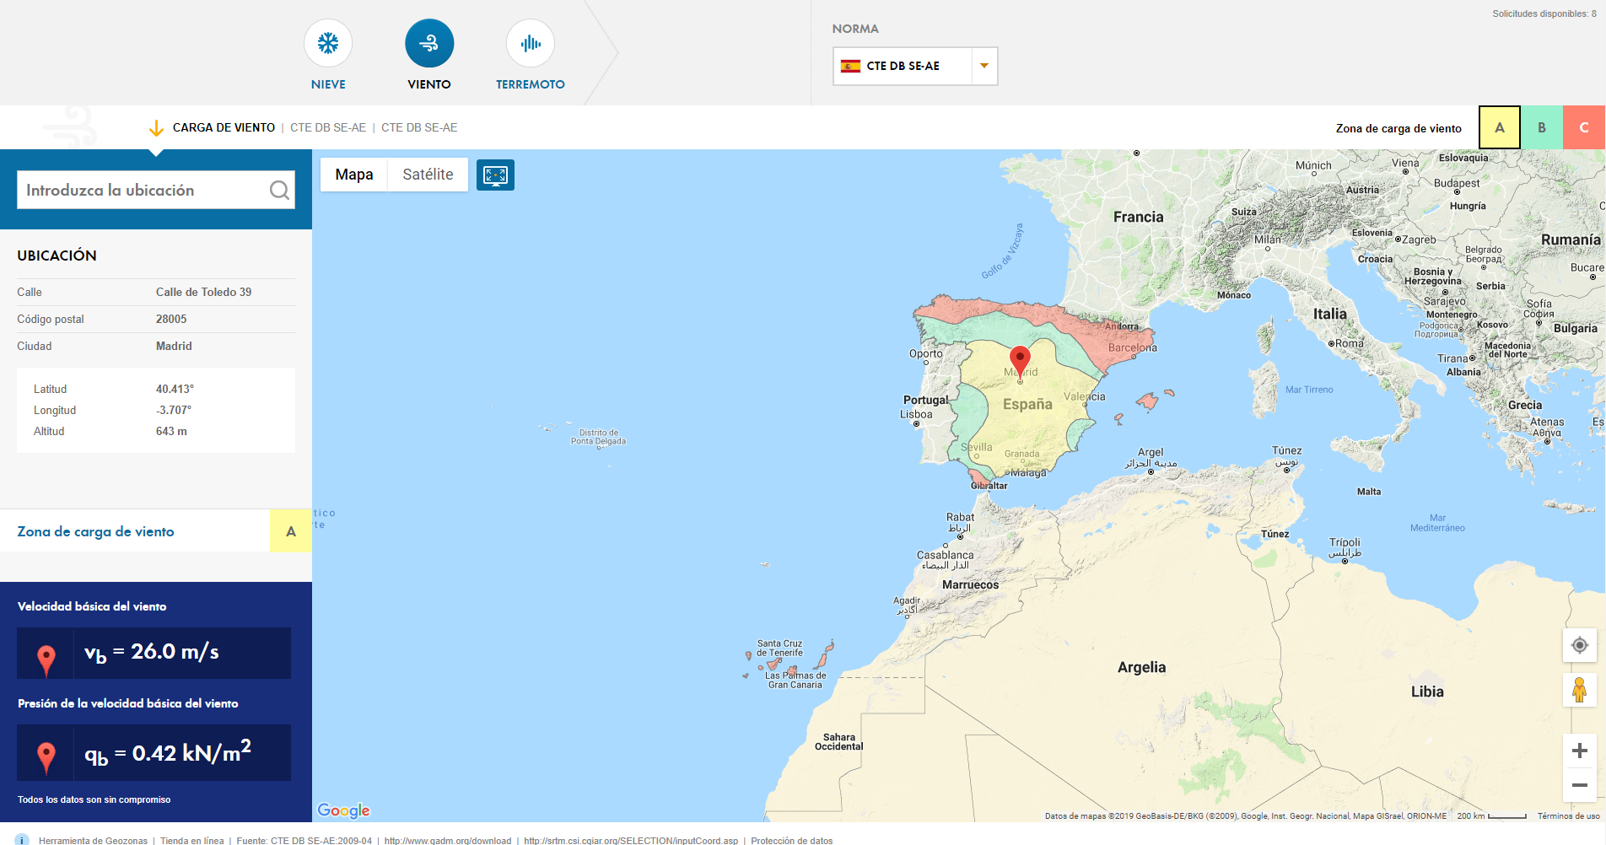Viewport: 1606px width, 845px height.
Task: Open the CTE DB SE-AE norma dropdown
Action: 984,66
